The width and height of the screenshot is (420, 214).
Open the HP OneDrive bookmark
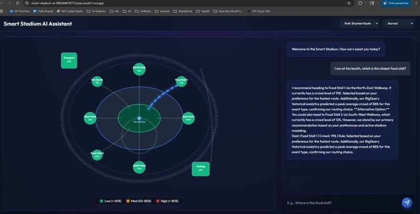pos(19,11)
